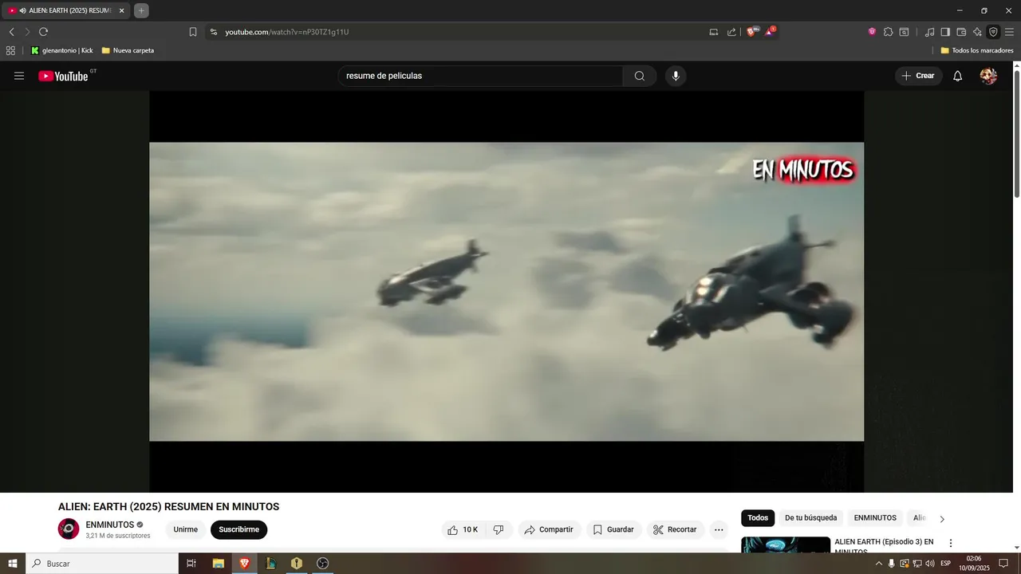This screenshot has width=1021, height=574.
Task: Open a new browser tab
Action: [x=141, y=10]
